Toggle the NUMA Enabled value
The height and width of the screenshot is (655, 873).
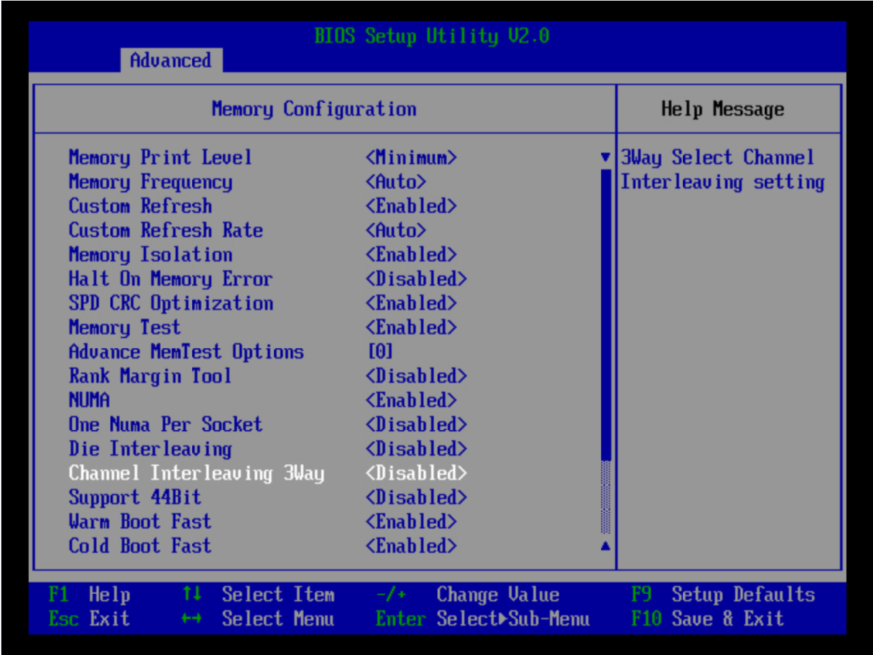coord(411,400)
